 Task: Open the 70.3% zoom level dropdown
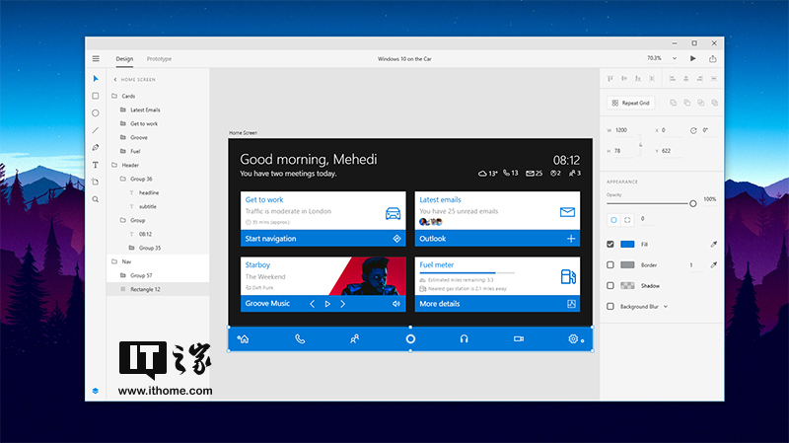click(x=675, y=58)
